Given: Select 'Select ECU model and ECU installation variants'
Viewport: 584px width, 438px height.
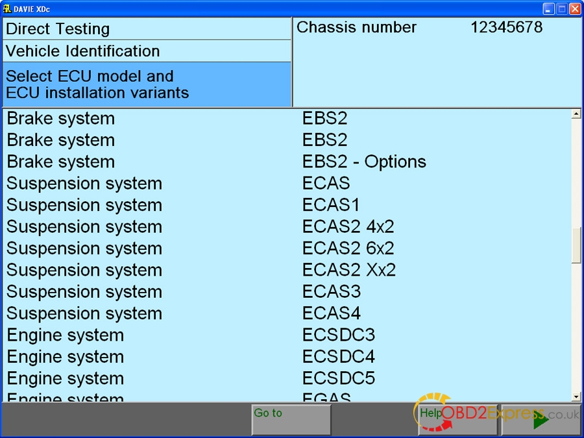Looking at the screenshot, I should (x=147, y=84).
